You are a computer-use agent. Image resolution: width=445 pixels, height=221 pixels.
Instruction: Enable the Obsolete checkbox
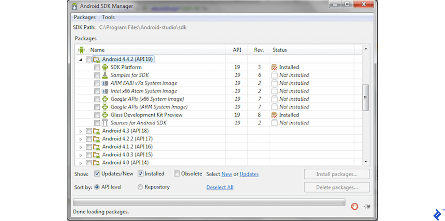pyautogui.click(x=177, y=173)
